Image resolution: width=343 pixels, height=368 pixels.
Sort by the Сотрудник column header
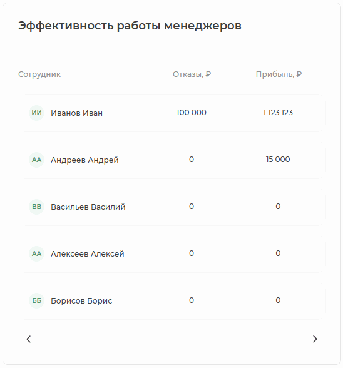39,74
